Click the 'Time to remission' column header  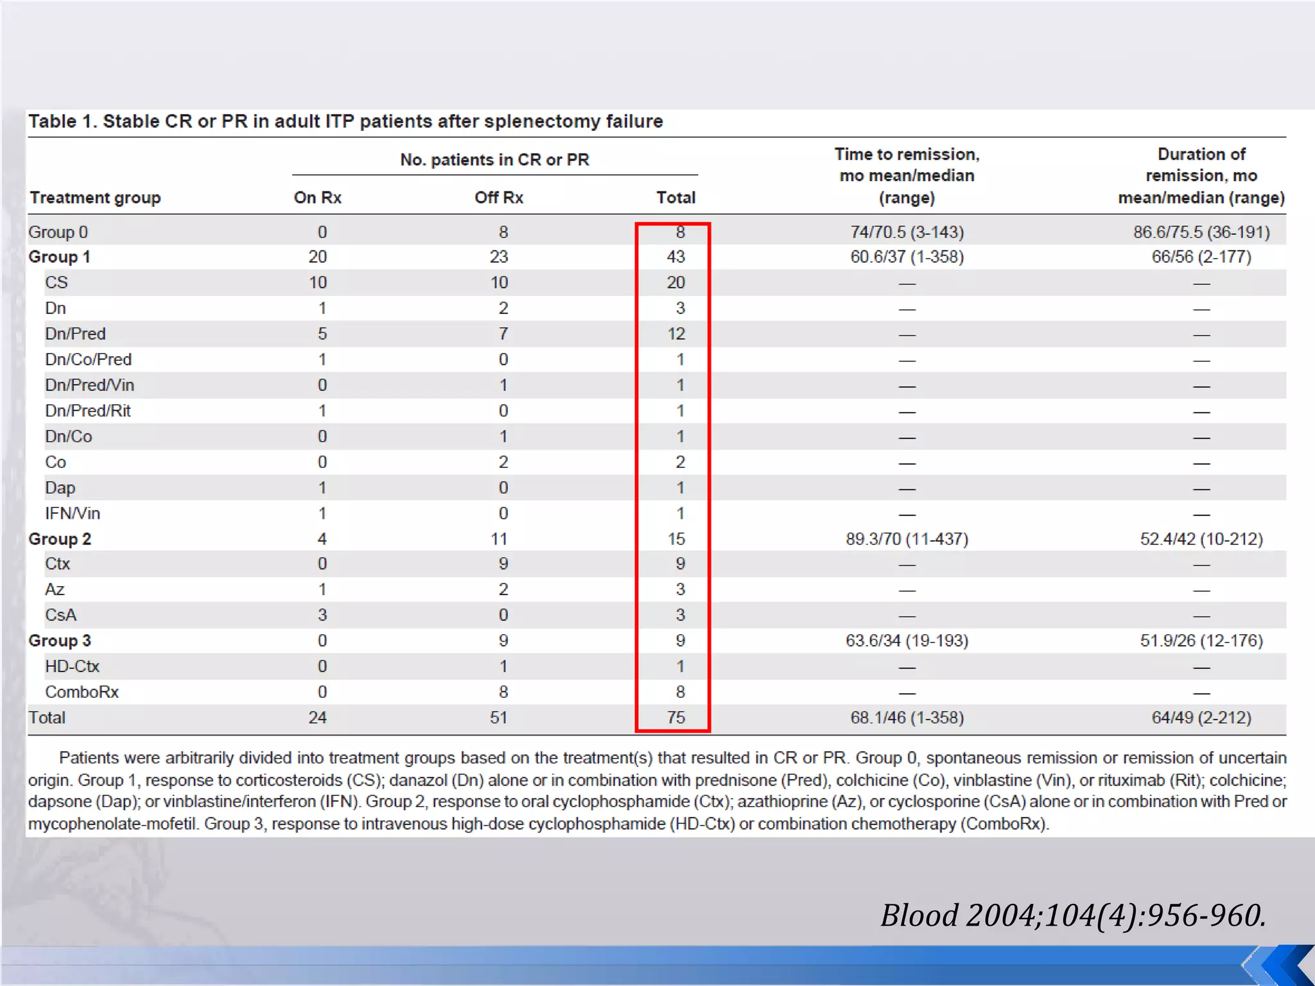pos(907,176)
